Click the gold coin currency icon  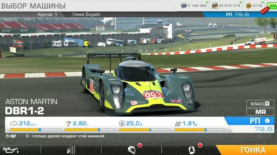(x=248, y=6)
